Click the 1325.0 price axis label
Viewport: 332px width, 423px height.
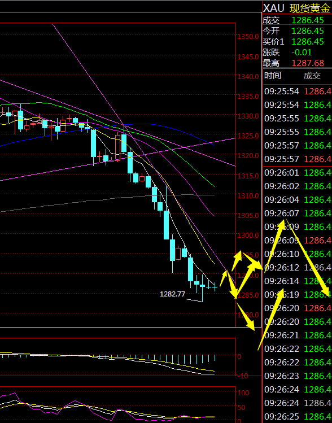pos(248,136)
